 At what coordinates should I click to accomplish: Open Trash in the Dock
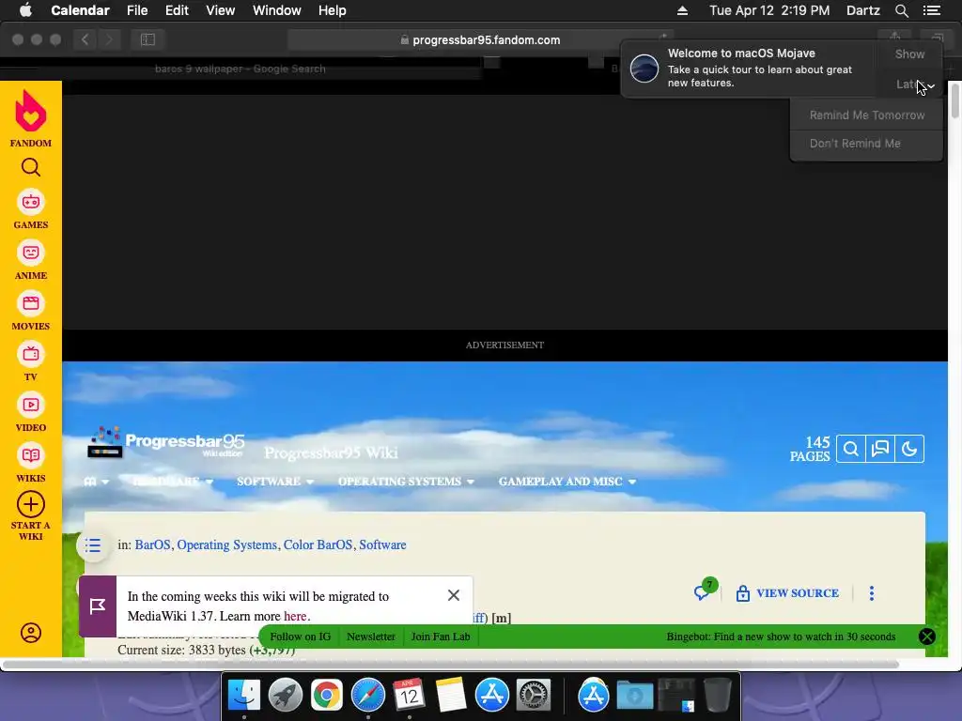point(717,695)
